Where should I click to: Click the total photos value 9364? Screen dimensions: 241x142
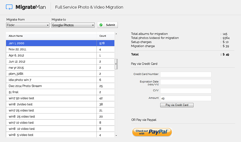pos(226,38)
